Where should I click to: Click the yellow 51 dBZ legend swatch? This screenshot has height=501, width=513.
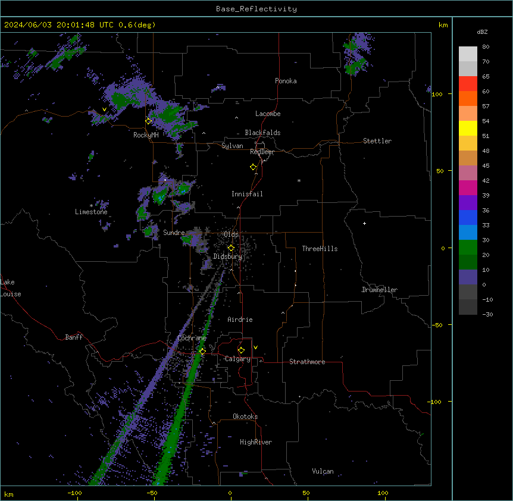pos(468,128)
